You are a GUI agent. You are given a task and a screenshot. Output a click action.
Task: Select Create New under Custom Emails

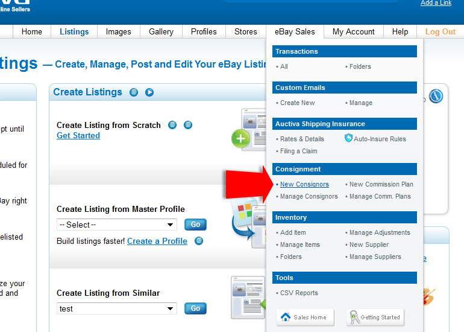click(x=298, y=103)
